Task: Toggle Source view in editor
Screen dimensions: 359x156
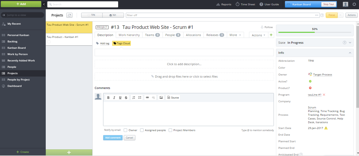Action: click(x=173, y=97)
